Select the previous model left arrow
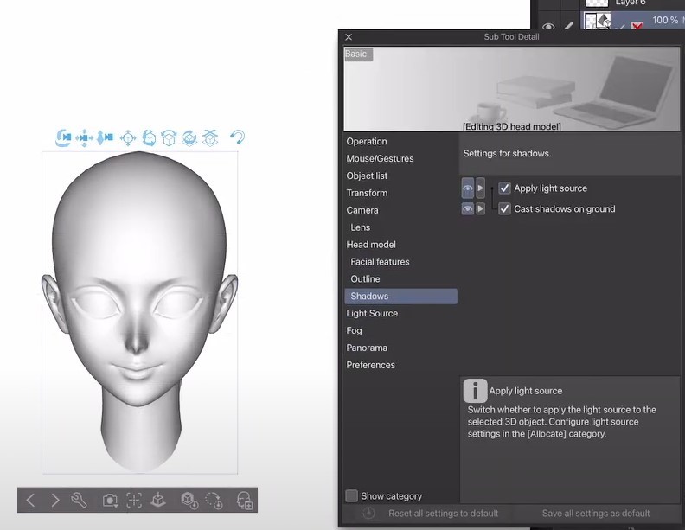685x530 pixels. point(30,500)
